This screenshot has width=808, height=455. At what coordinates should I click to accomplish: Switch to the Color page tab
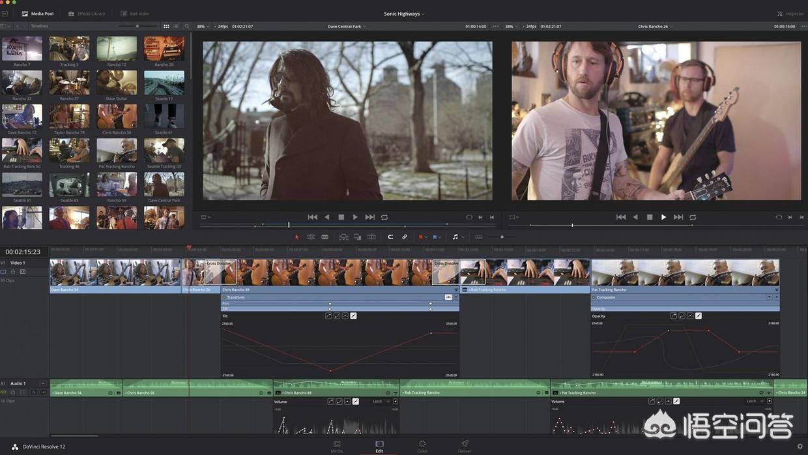(422, 446)
